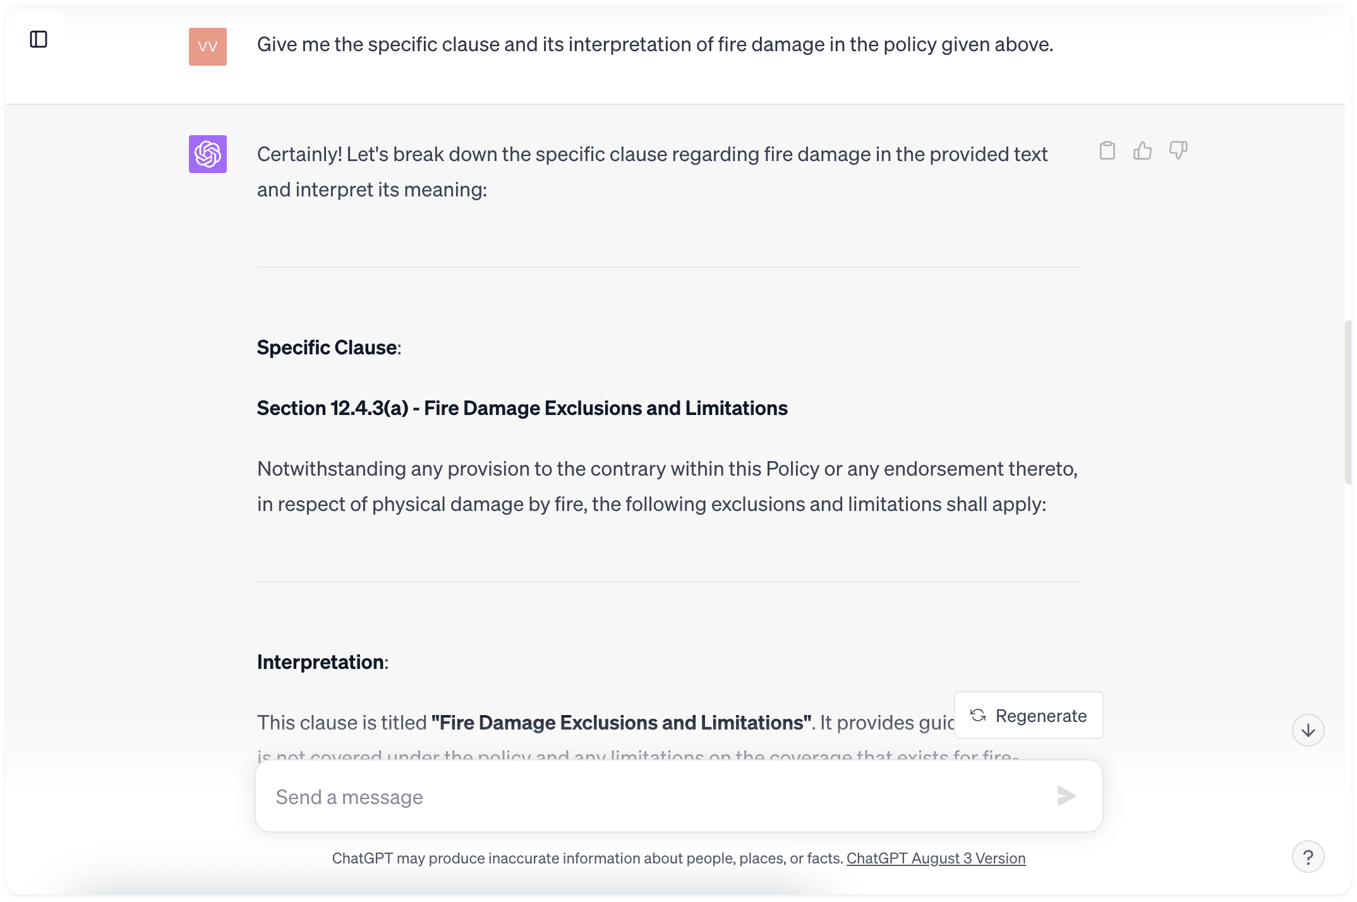Viewport: 1357px width, 902px height.
Task: Open the ChatGPT August 3 Version link
Action: (936, 858)
